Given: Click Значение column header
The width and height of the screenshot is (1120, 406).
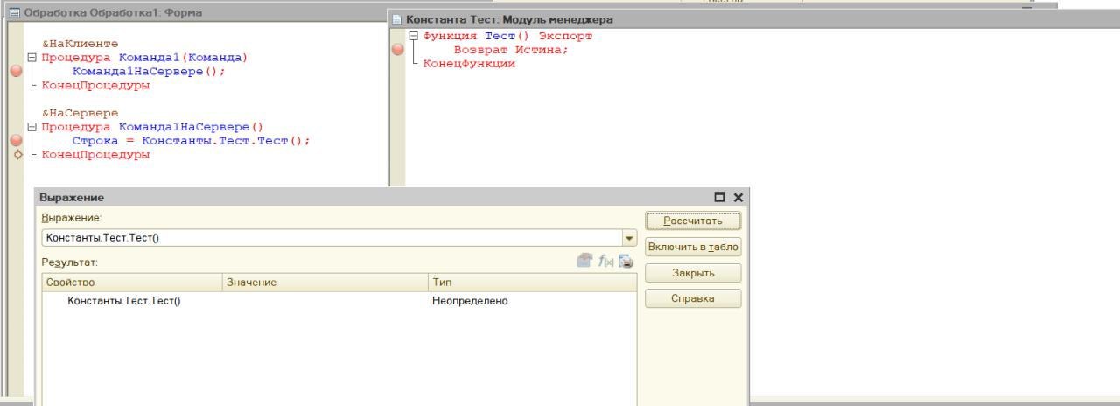Looking at the screenshot, I should tap(325, 283).
